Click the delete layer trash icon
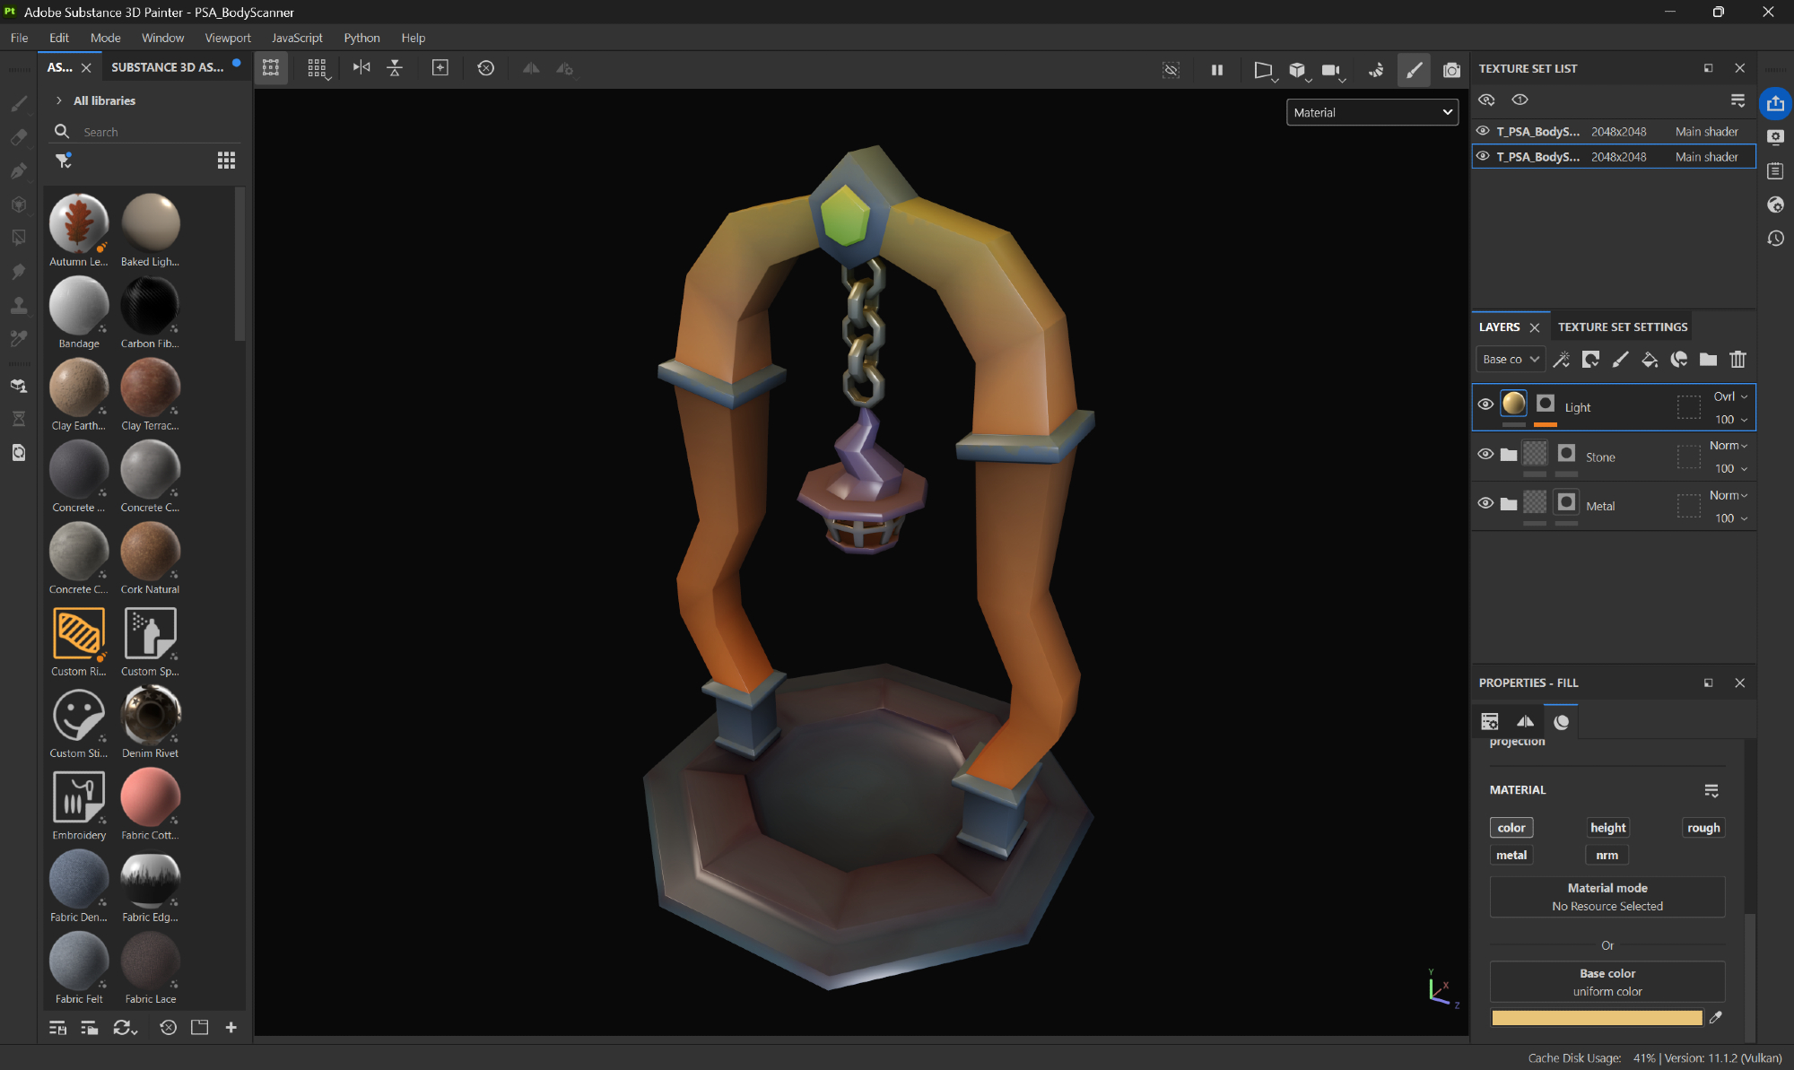Image resolution: width=1794 pixels, height=1070 pixels. coord(1737,360)
